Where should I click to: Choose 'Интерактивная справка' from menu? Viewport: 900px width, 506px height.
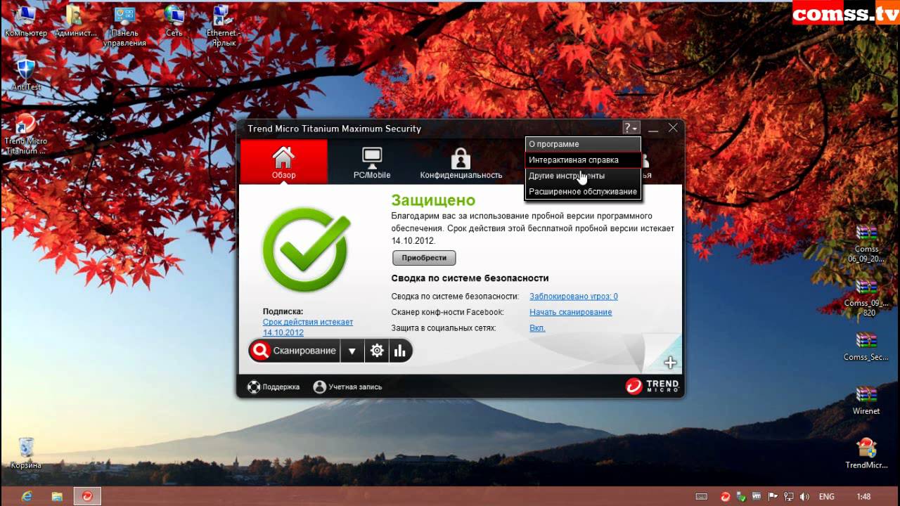(x=583, y=160)
